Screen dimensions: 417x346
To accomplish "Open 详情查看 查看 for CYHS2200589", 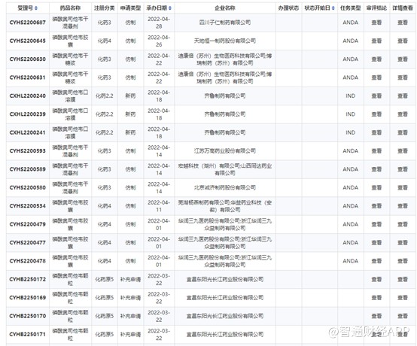I will [x=403, y=169].
